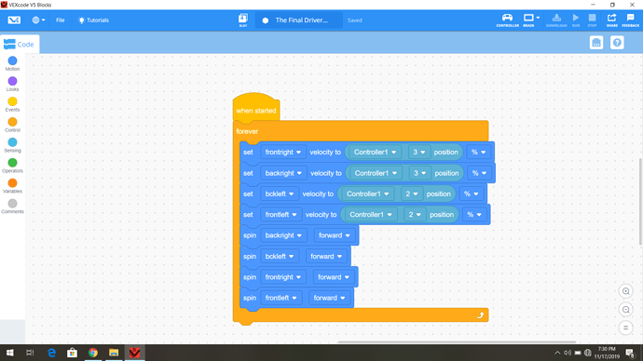Open the Controller configuration icon
This screenshot has width=643, height=361.
click(507, 20)
